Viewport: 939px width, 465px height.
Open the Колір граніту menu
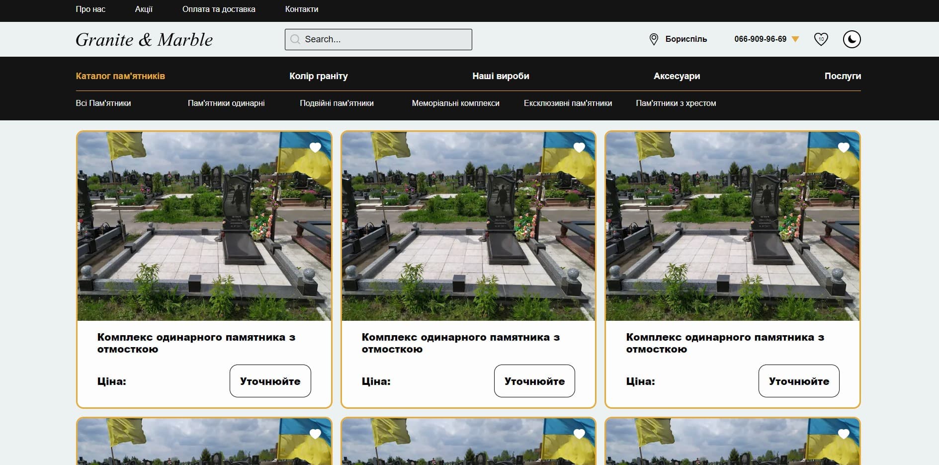point(318,76)
